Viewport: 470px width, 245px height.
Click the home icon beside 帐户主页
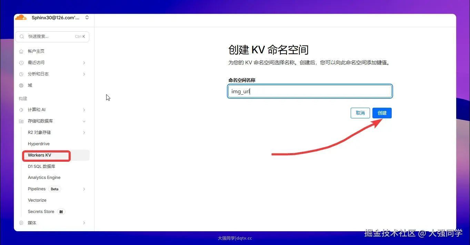(21, 51)
